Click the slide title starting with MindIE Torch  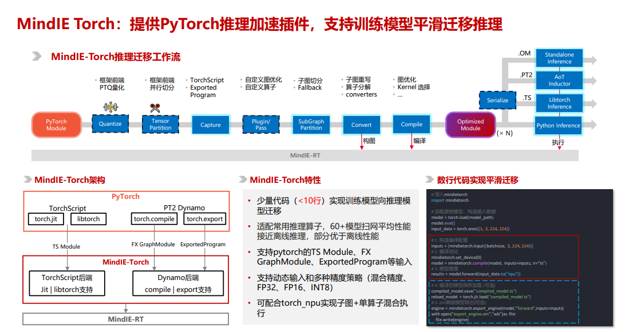[x=259, y=24]
